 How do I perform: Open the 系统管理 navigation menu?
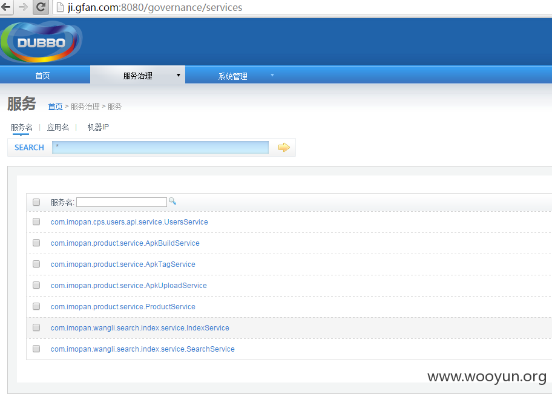(232, 76)
